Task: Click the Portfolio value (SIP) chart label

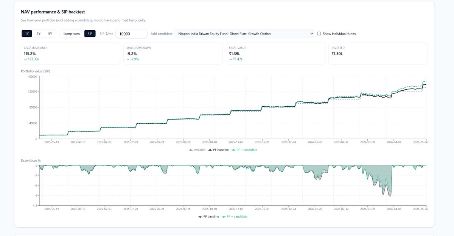Action: tap(35, 71)
